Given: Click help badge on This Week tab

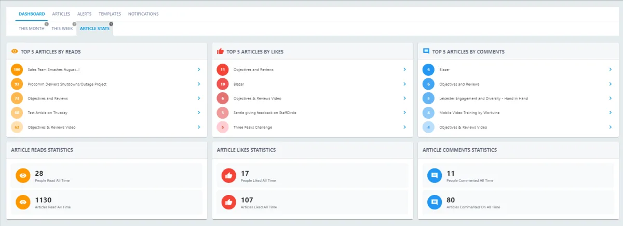Looking at the screenshot, I should point(74,24).
